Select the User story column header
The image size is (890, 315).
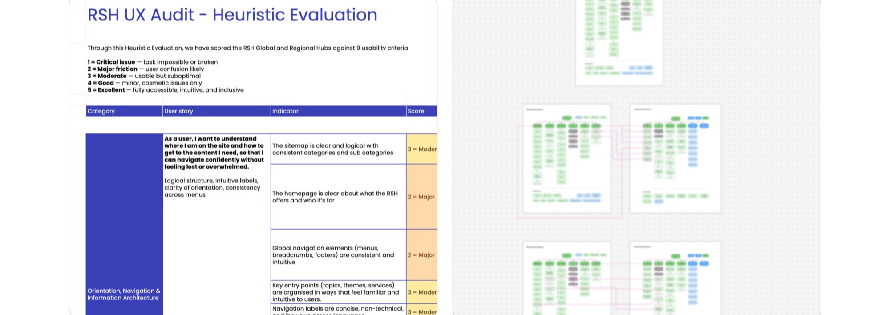tap(217, 111)
